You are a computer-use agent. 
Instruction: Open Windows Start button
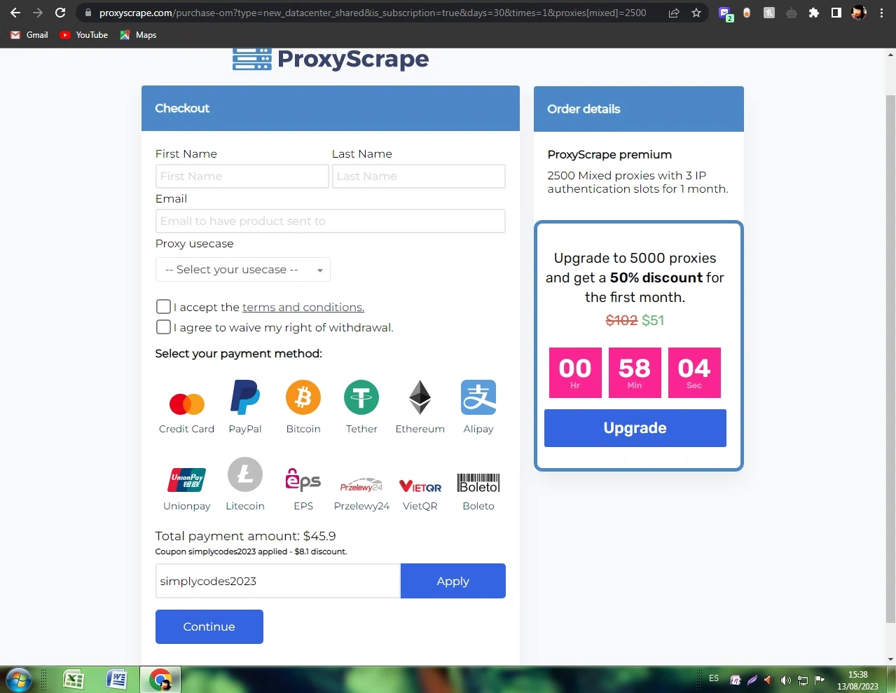click(x=18, y=680)
